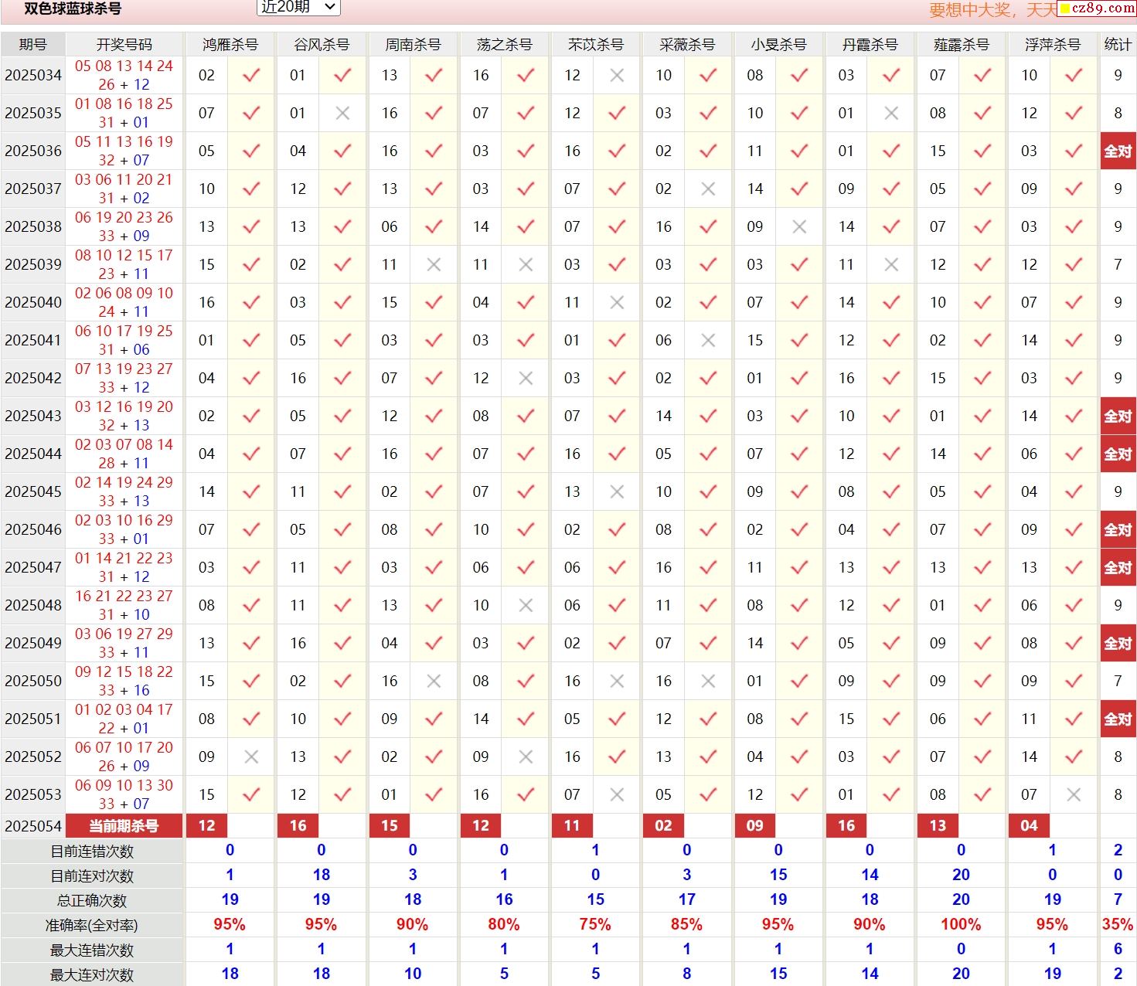Click the red check in 鸿雁杀号 for 2025034
This screenshot has width=1137, height=986.
coord(251,75)
